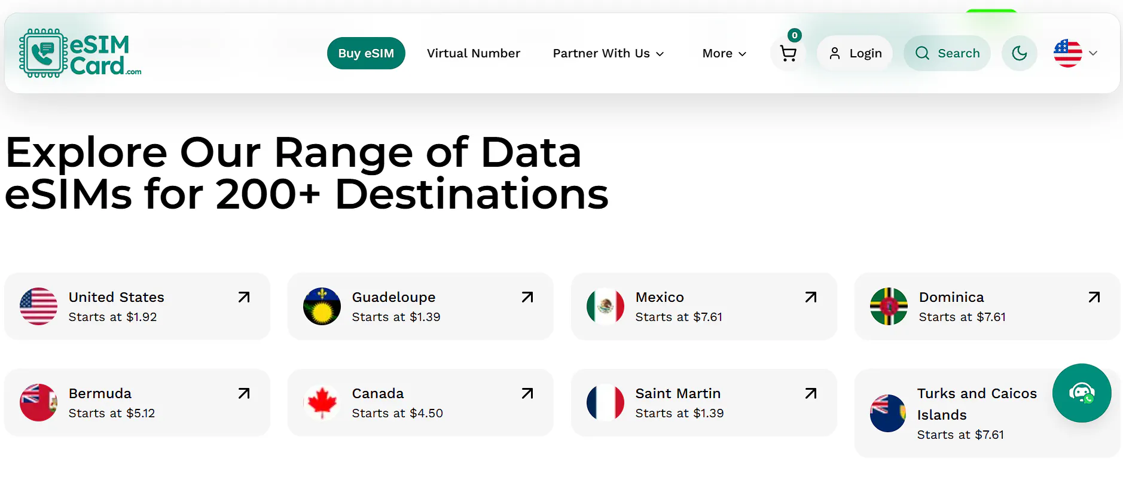Click the Canada maple leaf flag icon

tap(322, 402)
